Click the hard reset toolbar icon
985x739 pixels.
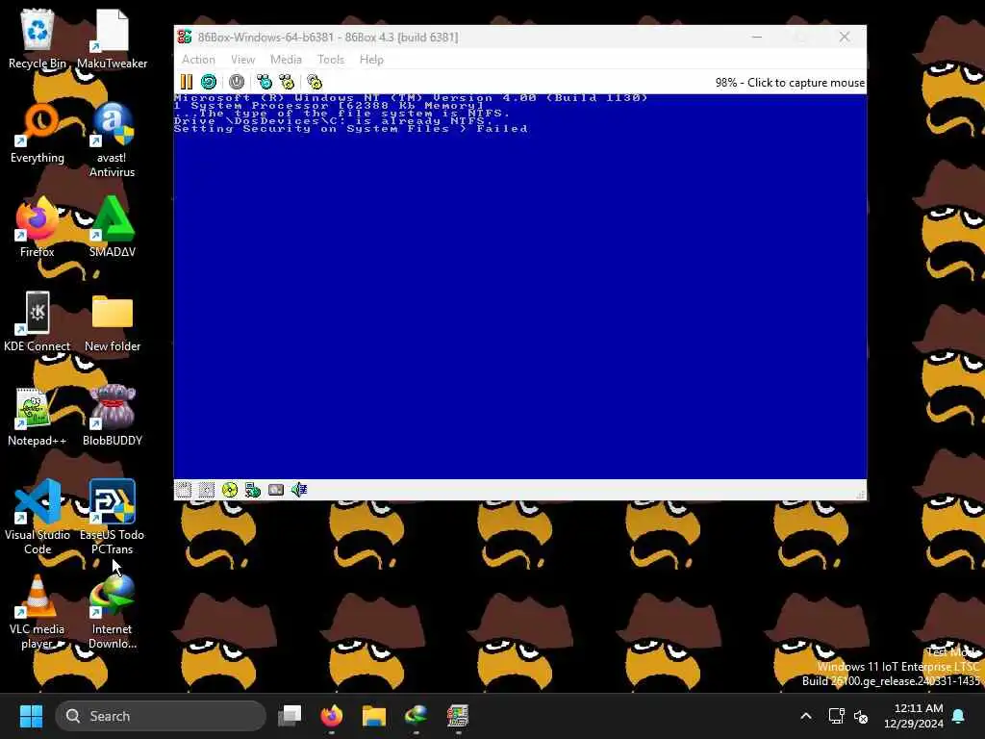pyautogui.click(x=209, y=82)
